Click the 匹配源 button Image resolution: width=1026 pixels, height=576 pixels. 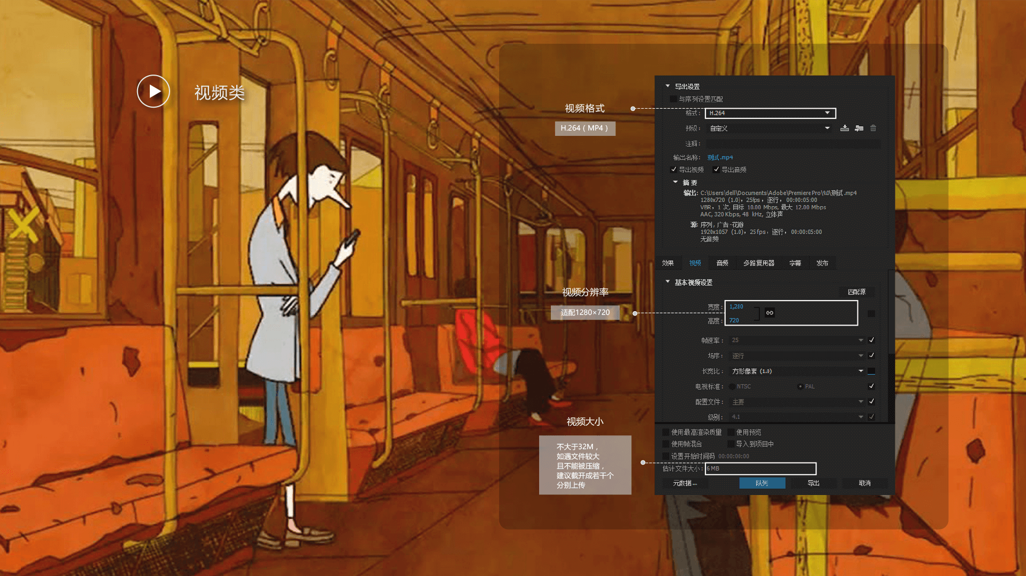coord(856,292)
